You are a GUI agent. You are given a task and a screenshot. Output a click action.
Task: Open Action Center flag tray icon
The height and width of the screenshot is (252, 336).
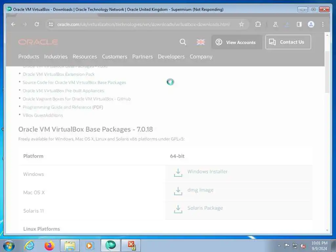pos(287,245)
